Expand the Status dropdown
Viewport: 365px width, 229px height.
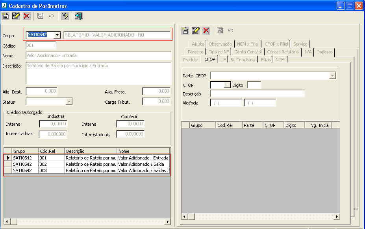point(69,102)
